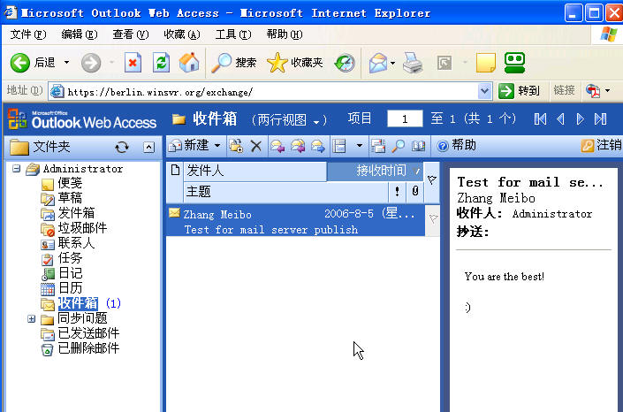Click the browser Home icon
623x412 pixels.
[188, 63]
